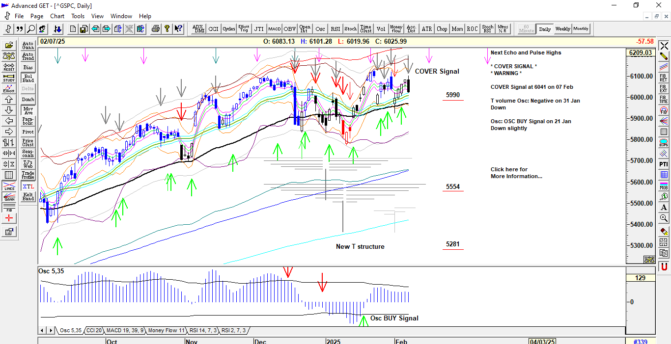Open the Chart menu
The height and width of the screenshot is (344, 671).
point(57,16)
